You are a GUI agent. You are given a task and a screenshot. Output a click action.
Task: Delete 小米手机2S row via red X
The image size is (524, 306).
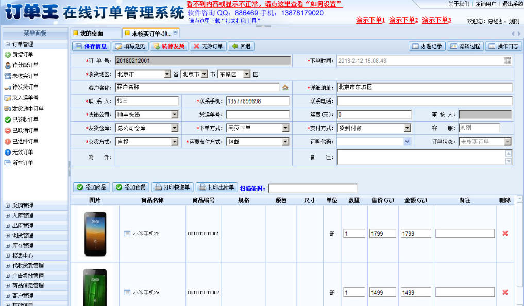pos(504,233)
